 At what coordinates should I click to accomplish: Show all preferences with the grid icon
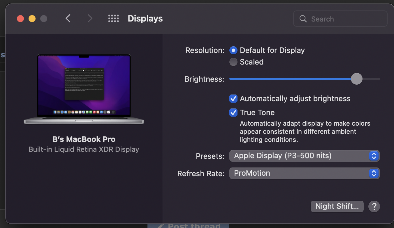(113, 19)
